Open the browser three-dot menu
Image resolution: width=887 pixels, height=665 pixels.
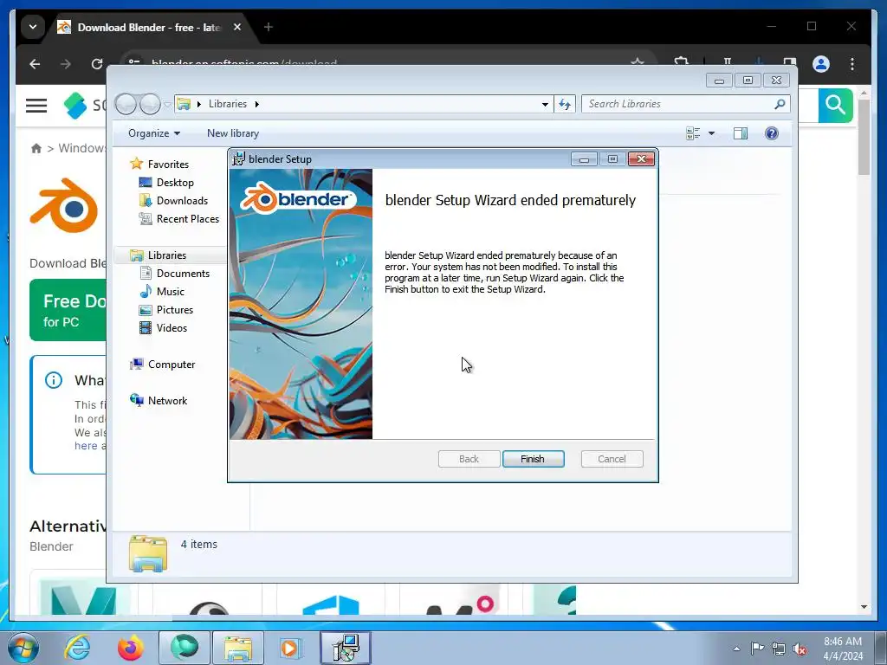click(x=852, y=64)
